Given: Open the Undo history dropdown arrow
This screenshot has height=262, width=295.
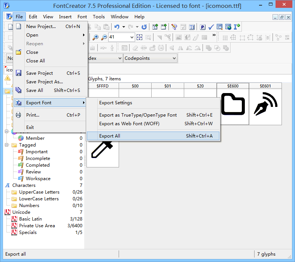Looking at the screenshot, I should [x=124, y=27].
